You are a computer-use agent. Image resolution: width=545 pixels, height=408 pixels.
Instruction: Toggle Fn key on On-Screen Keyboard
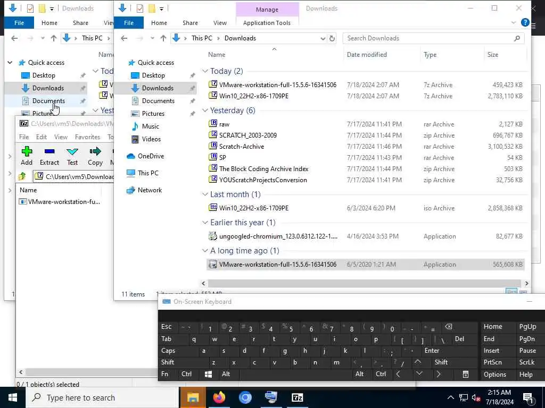tap(165, 374)
